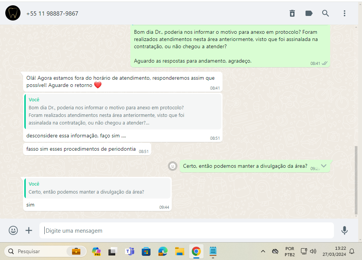
Task: Click 'fasso sim esses procedimentos de periodontia' message
Action: 81,149
